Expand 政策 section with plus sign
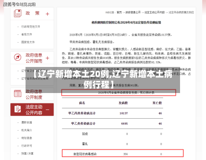This screenshot has height=160, width=206. point(47,14)
